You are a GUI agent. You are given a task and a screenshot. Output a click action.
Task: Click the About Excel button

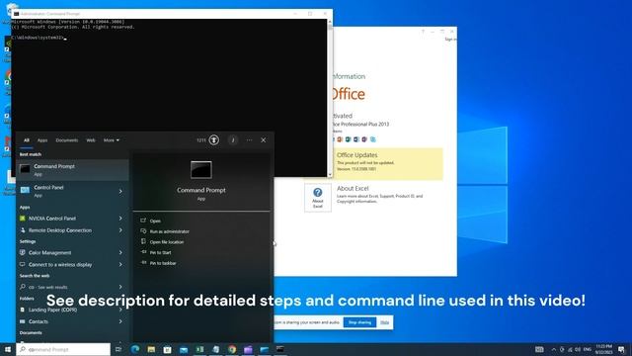tap(318, 198)
